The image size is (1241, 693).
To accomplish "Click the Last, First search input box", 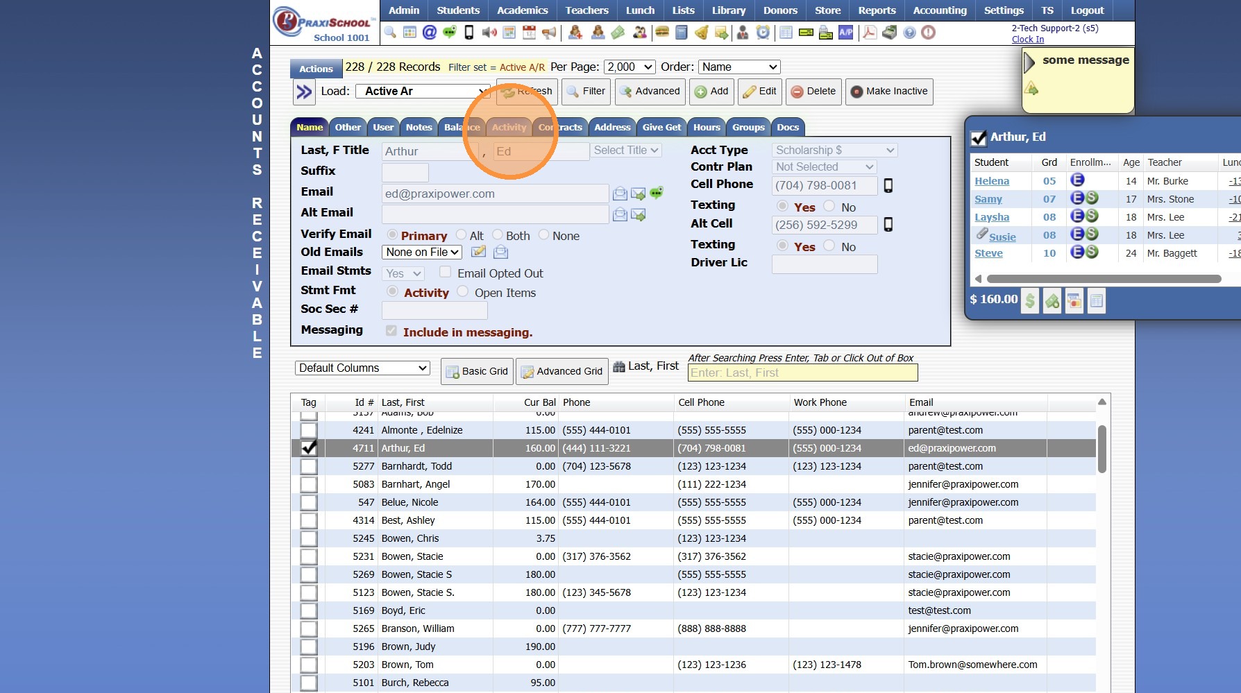I will coord(802,373).
